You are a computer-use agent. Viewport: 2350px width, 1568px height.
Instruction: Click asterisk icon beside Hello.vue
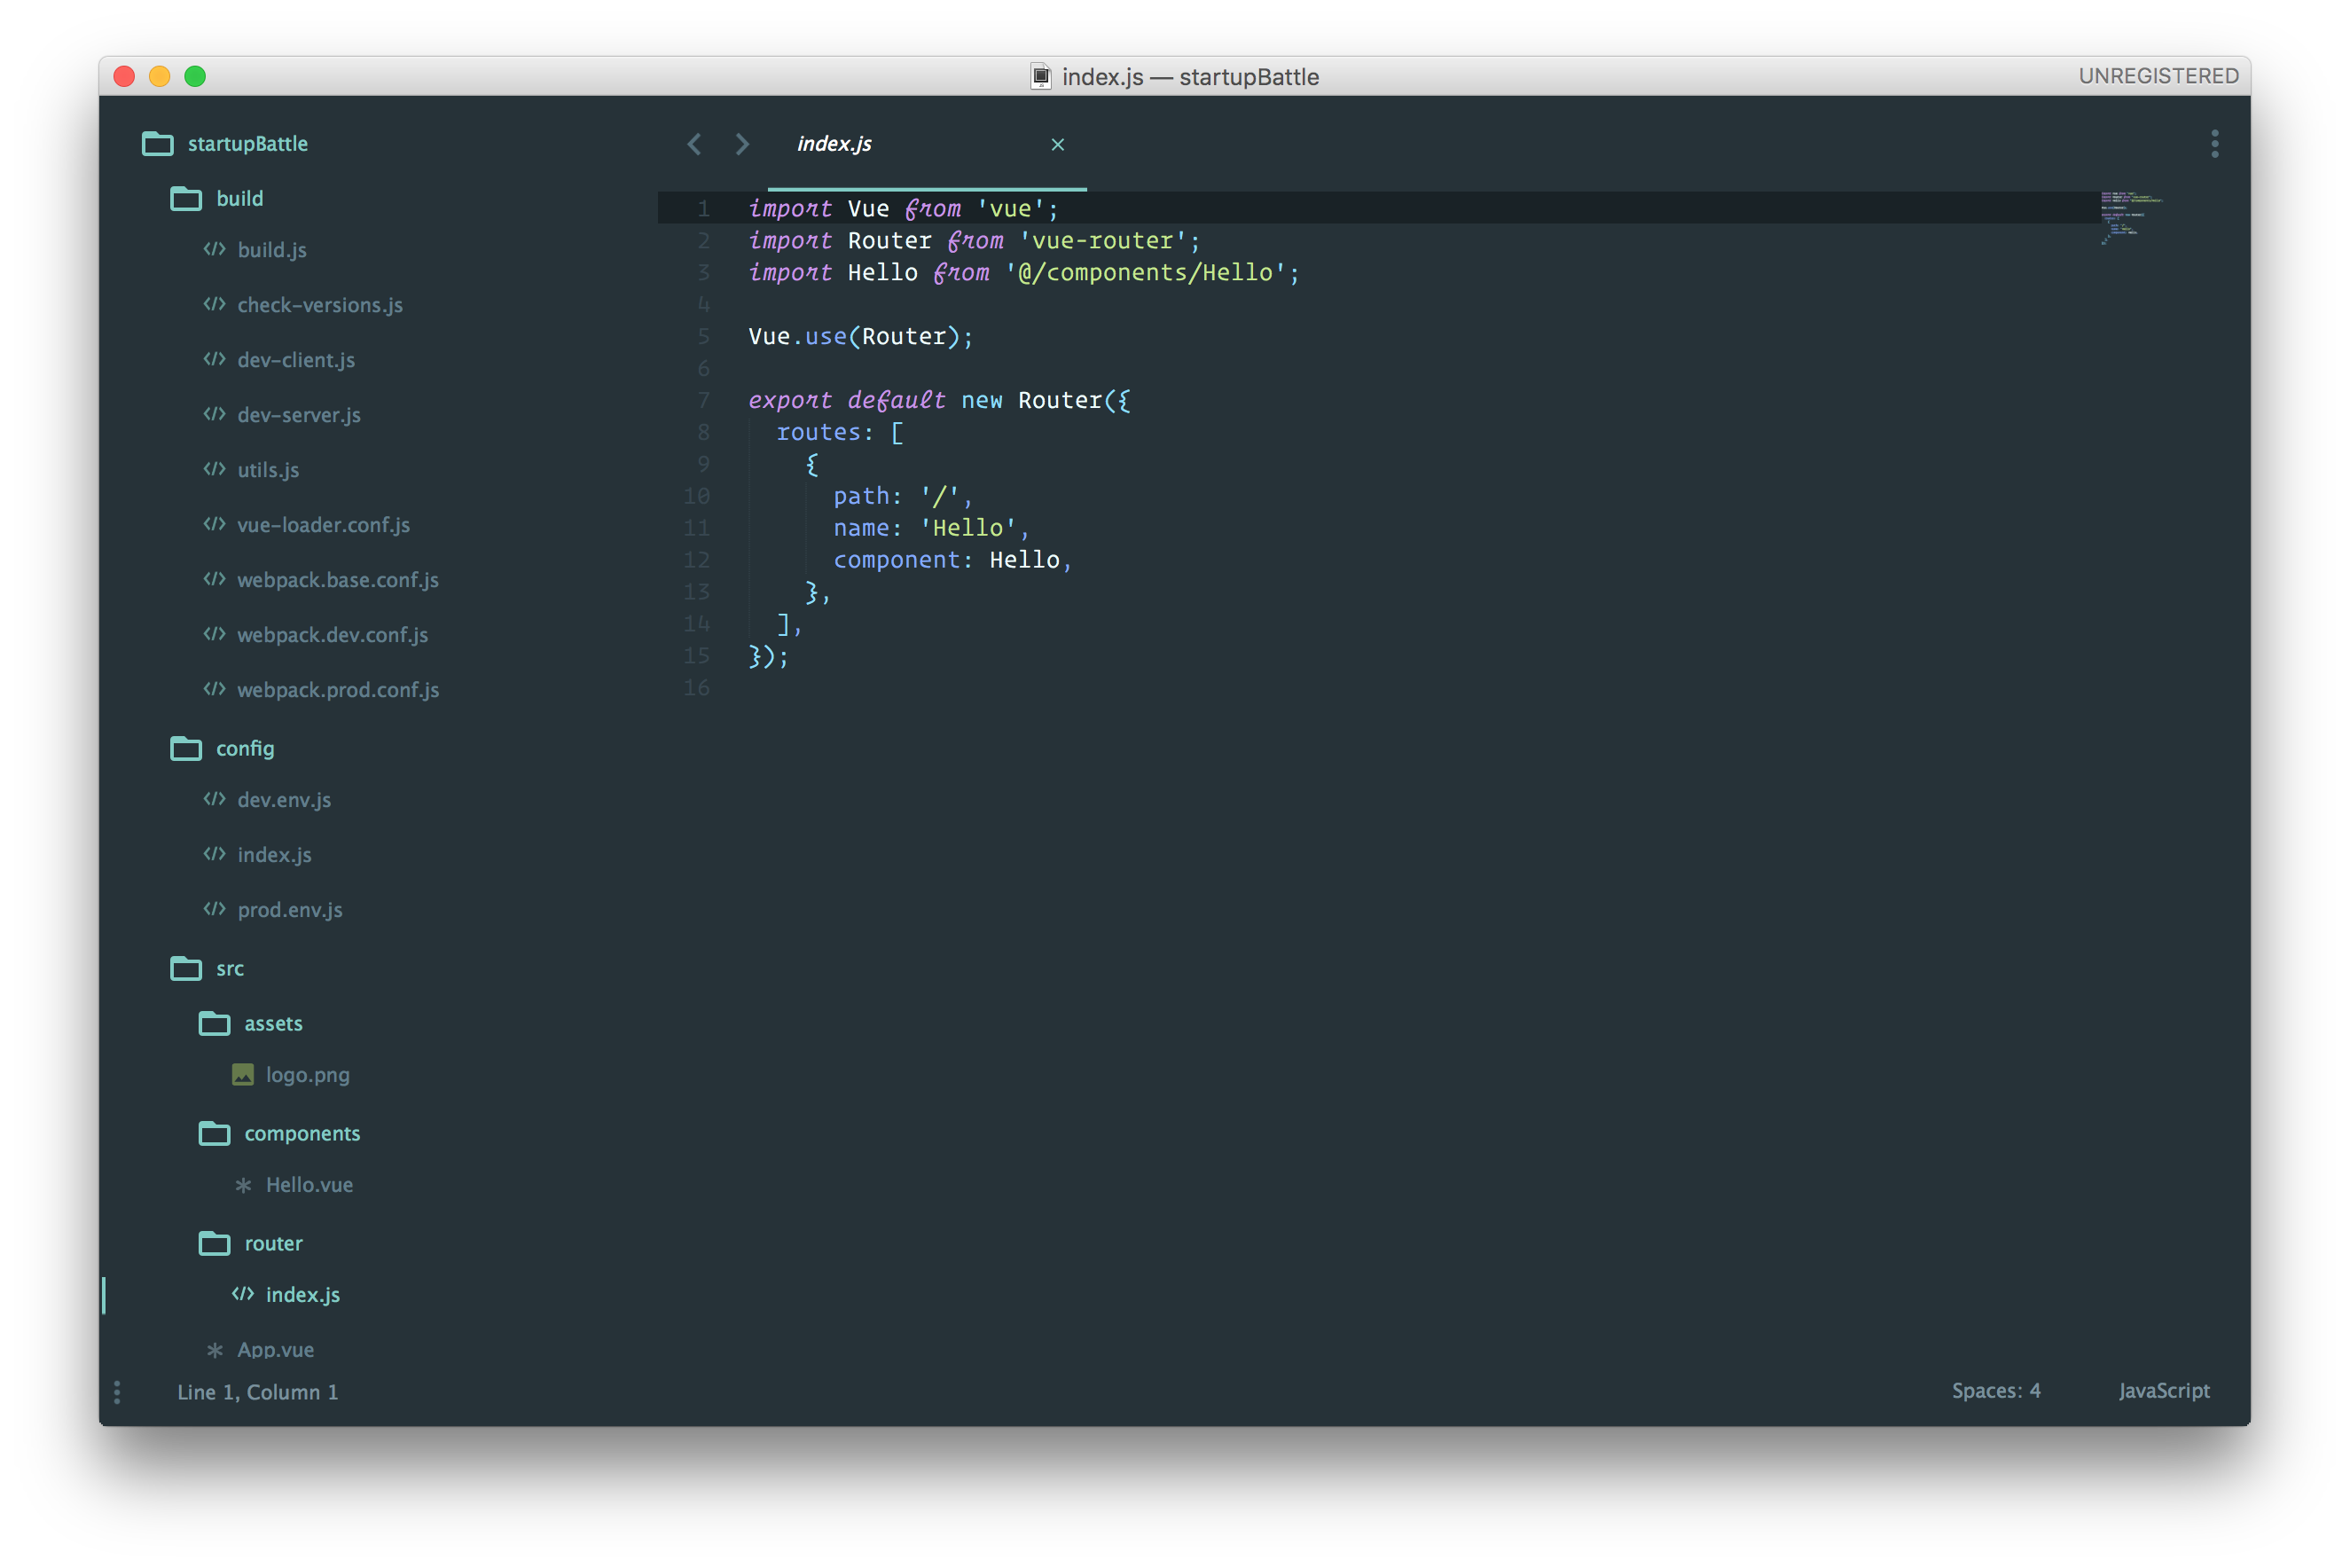[x=243, y=1185]
